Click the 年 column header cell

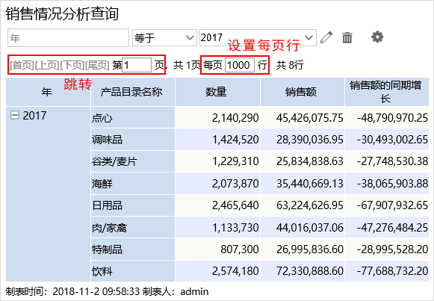[48, 92]
